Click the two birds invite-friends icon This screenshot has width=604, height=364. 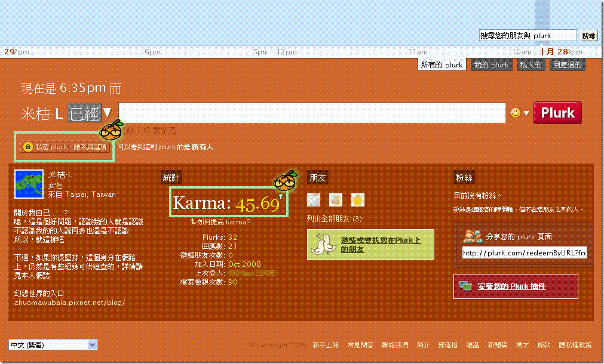(x=323, y=245)
